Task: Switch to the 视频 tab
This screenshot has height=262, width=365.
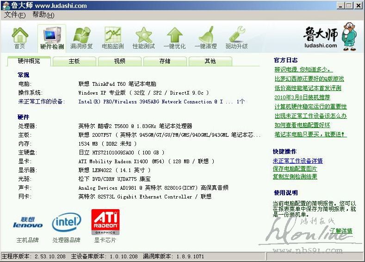Action: pyautogui.click(x=120, y=61)
